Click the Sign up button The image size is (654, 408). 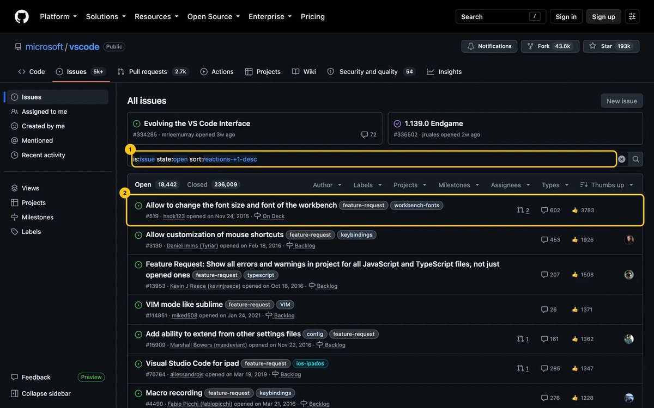pos(604,16)
